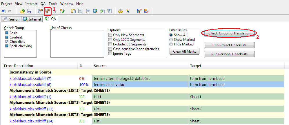Image resolution: width=289 pixels, height=125 pixels.
Task: Click the pink hexagon pencil toolbar icon
Action: click(128, 11)
